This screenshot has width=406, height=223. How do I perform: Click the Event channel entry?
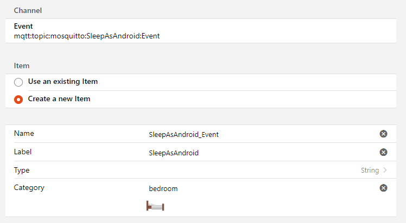(23, 26)
